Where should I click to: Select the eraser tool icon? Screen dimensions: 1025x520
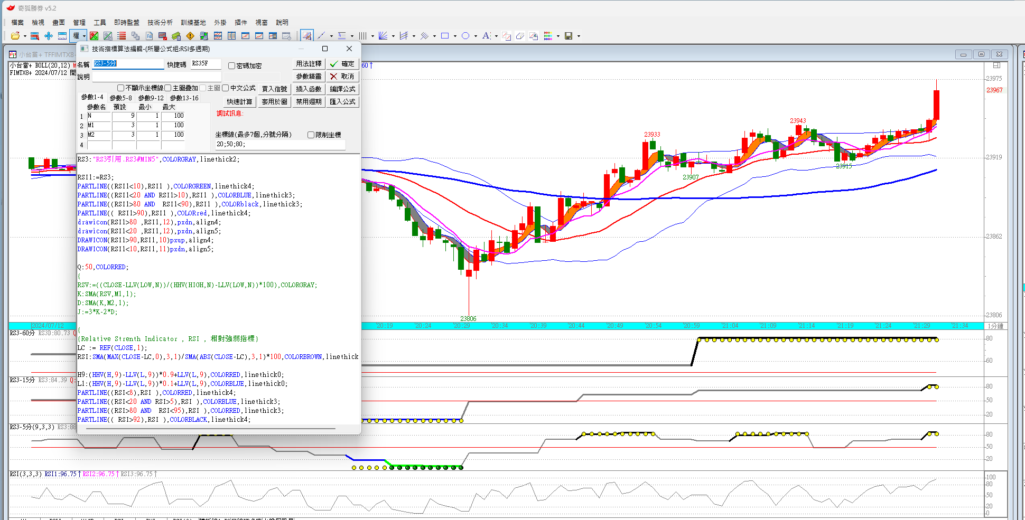[520, 36]
